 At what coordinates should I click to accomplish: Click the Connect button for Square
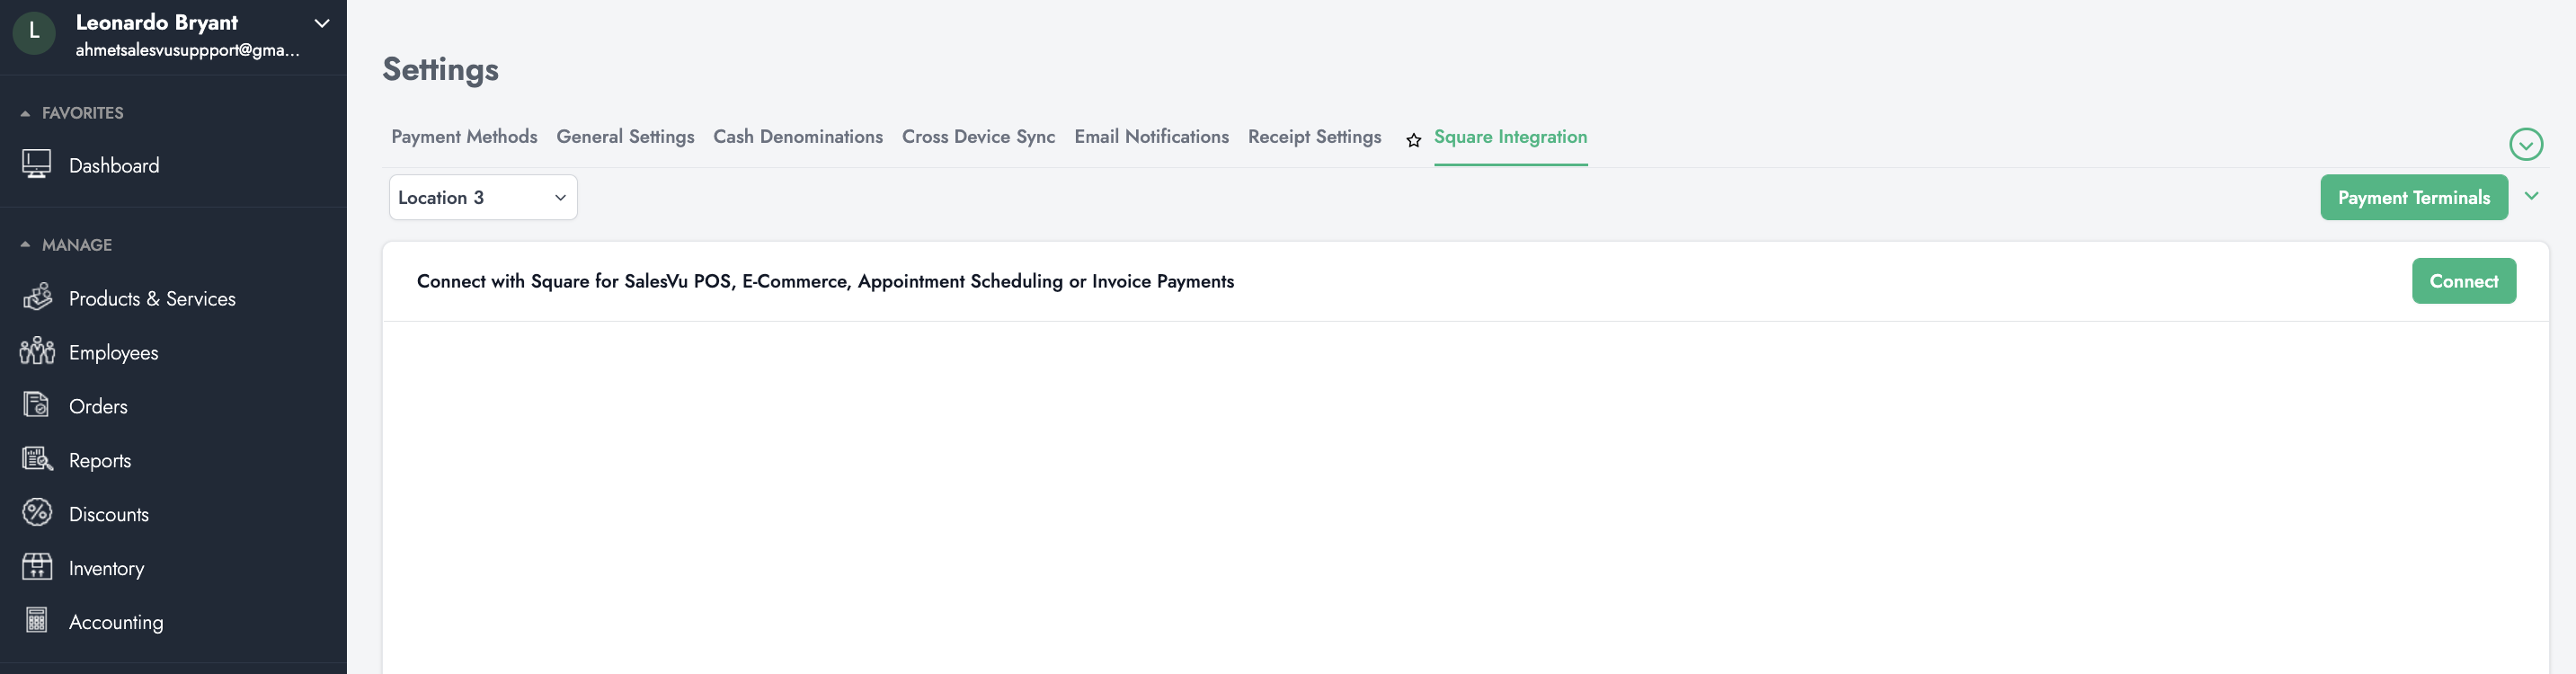(x=2464, y=281)
